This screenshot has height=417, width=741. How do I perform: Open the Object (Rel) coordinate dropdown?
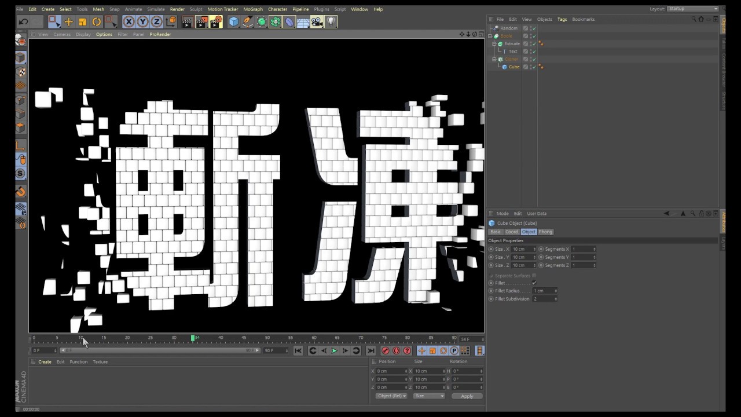tap(391, 396)
